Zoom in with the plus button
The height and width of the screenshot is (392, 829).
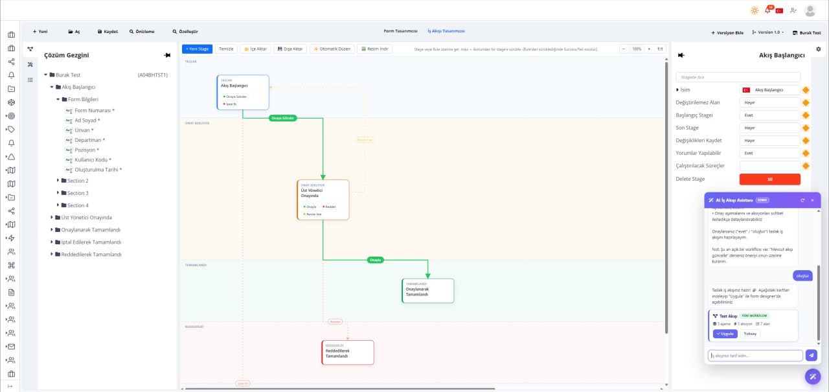point(648,49)
